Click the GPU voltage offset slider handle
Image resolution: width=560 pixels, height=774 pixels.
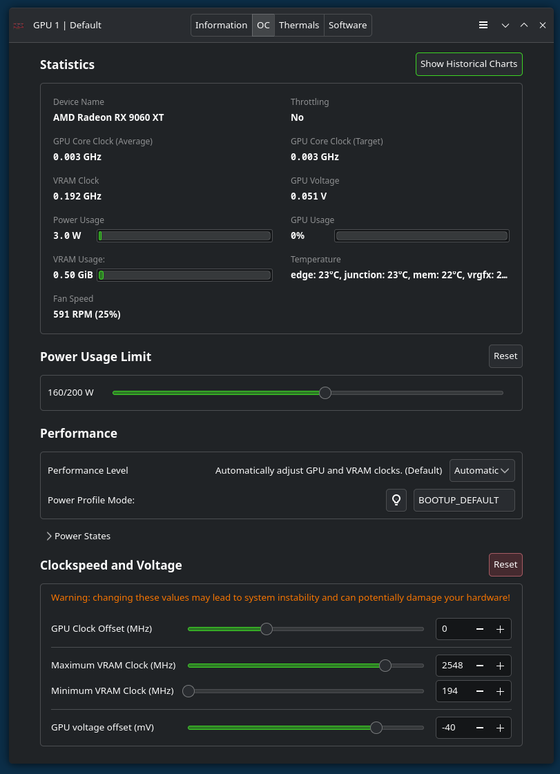[x=376, y=728]
